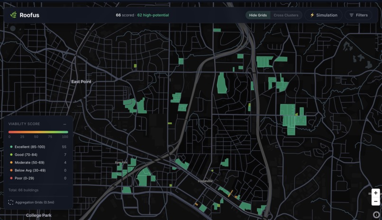
Task: Click the Moderate count 4
Action: 65,163
